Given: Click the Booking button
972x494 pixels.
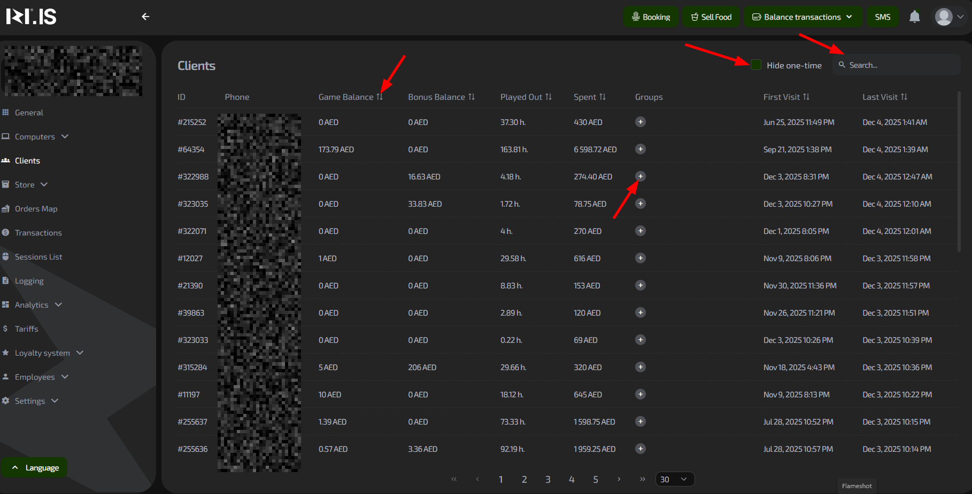Looking at the screenshot, I should coord(651,17).
